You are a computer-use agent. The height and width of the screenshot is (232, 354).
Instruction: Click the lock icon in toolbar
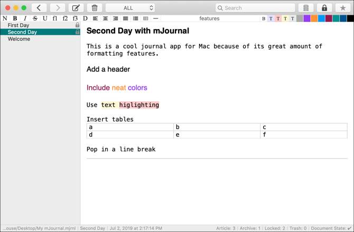click(324, 8)
